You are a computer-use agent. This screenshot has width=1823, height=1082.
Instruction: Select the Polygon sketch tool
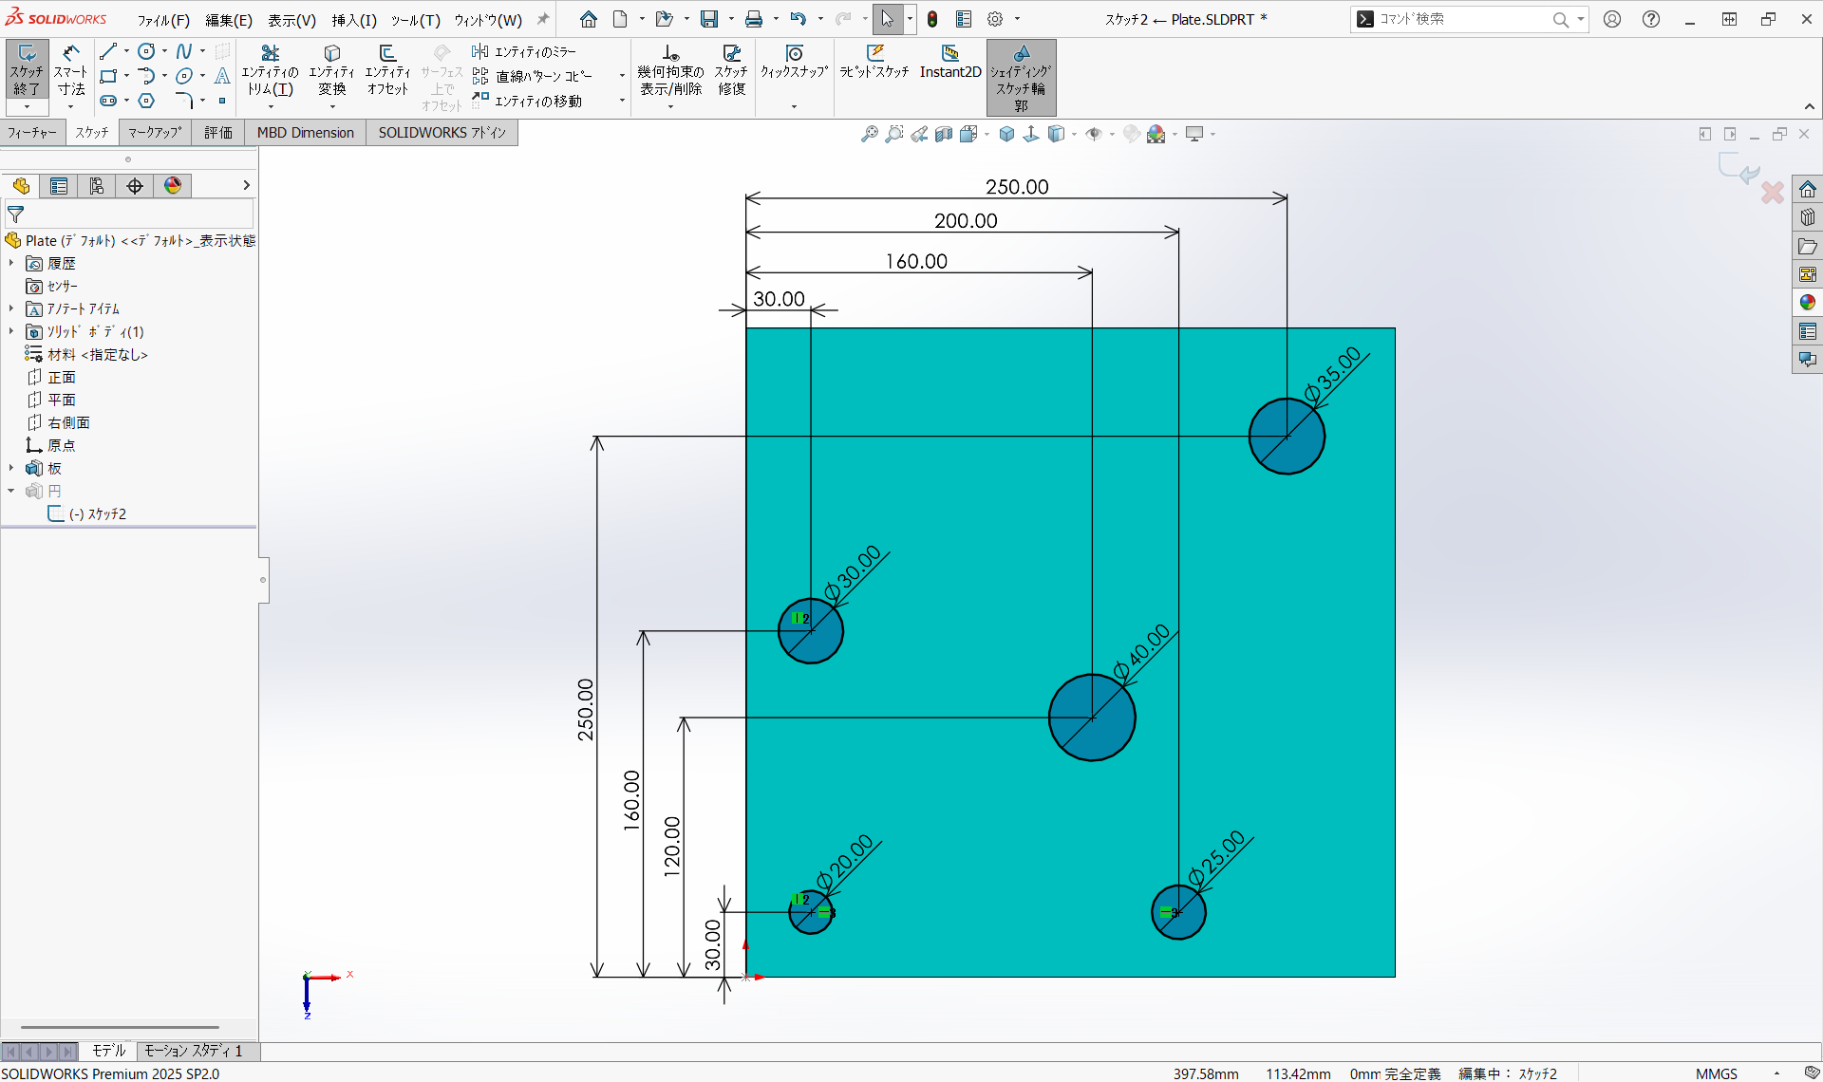146,101
